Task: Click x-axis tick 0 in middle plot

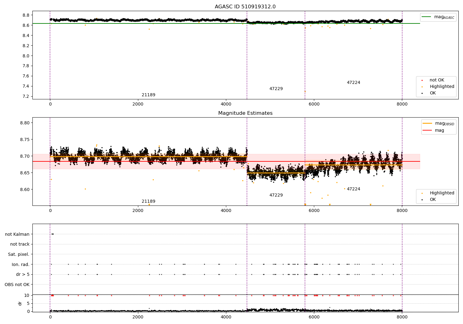Action: coord(50,211)
